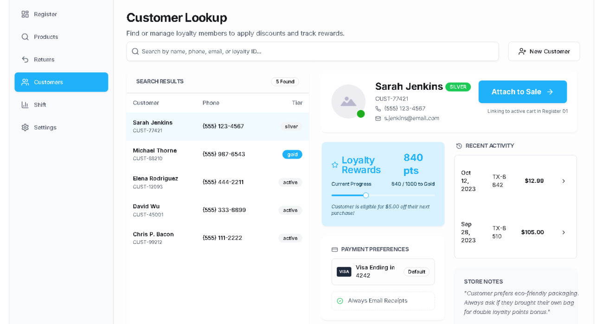The width and height of the screenshot is (603, 324).
Task: Expand the Sep 28 $105.00 transaction chevron
Action: tap(564, 232)
